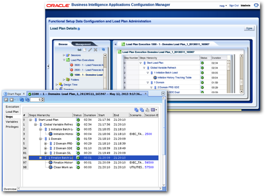Viewport: 265px width, 196px height.
Task: Close the Domains Load Plan tab
Action: click(x=145, y=94)
